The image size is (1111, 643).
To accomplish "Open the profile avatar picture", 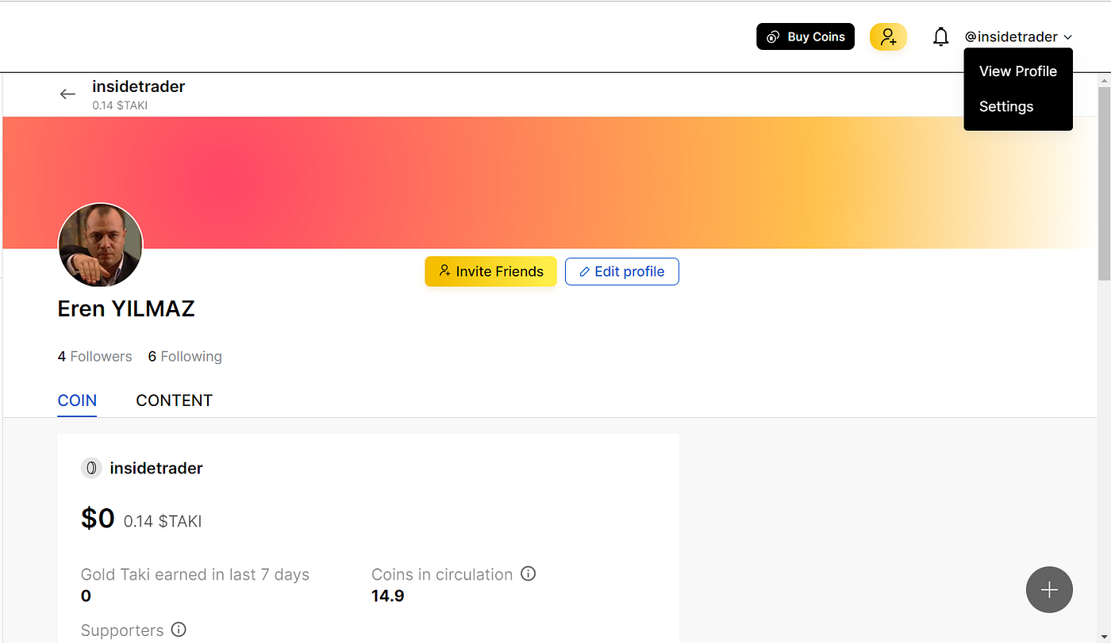I will (x=101, y=245).
